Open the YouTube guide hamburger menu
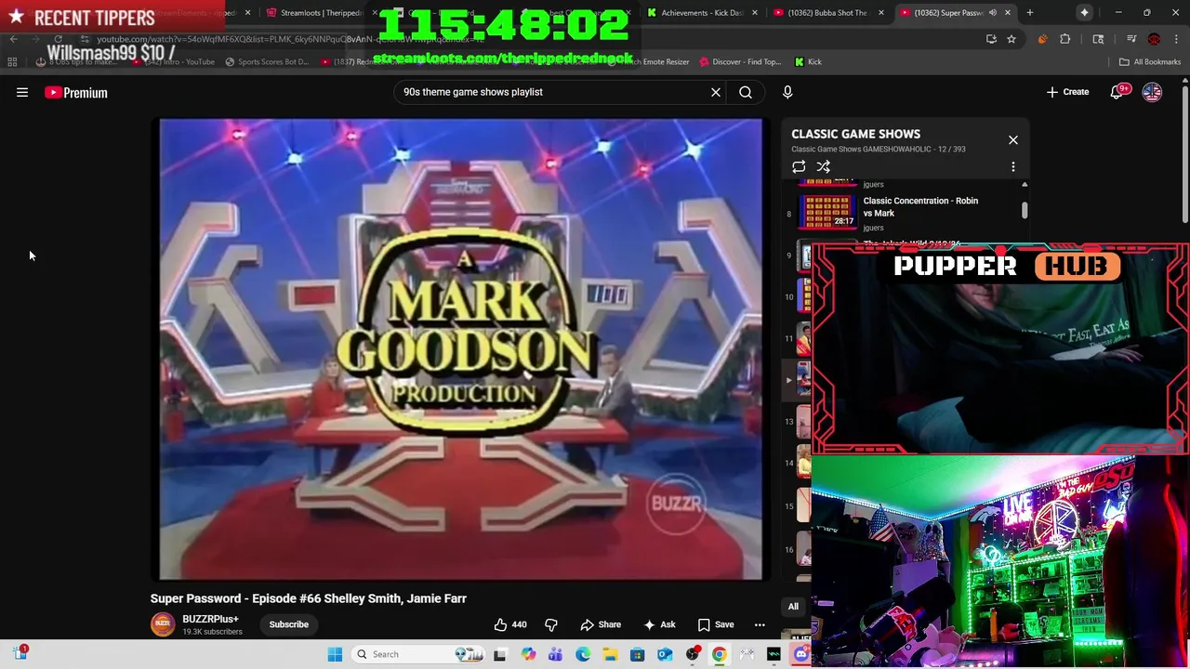 coord(22,93)
